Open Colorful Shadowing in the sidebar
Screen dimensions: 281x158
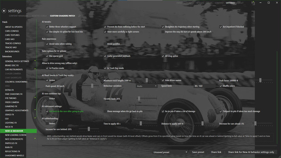(x=16, y=82)
